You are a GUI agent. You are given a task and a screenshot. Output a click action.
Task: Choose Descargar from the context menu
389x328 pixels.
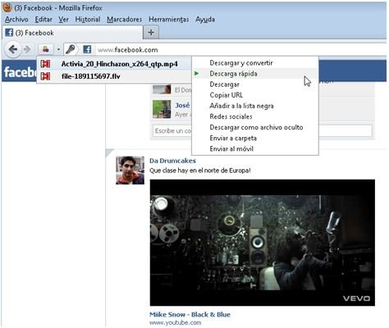[x=255, y=84]
